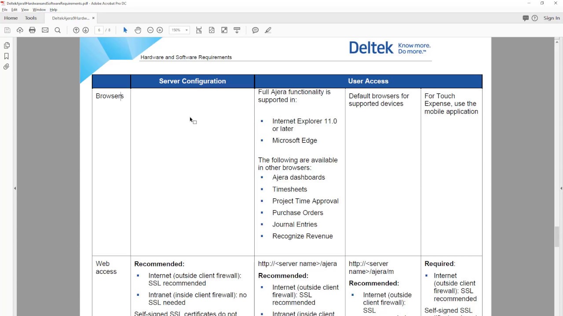Click the Purchase Orders bullet text

[298, 213]
